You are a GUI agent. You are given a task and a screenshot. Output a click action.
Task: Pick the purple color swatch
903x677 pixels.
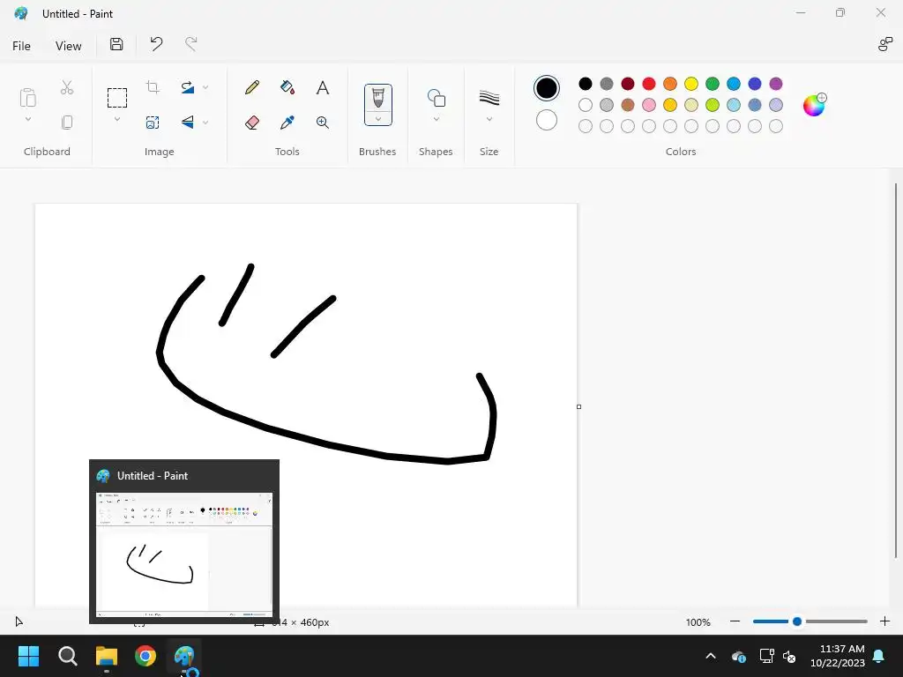776,84
